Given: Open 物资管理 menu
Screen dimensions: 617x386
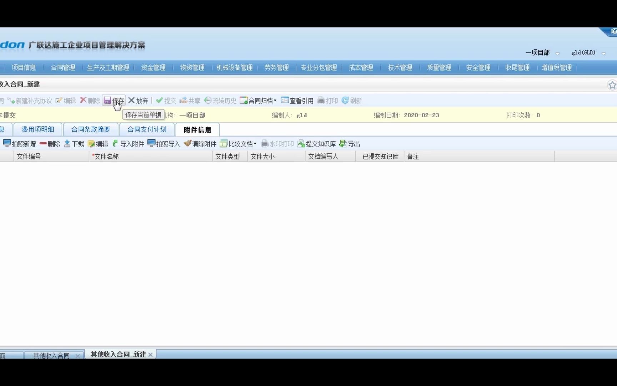Looking at the screenshot, I should coord(192,68).
